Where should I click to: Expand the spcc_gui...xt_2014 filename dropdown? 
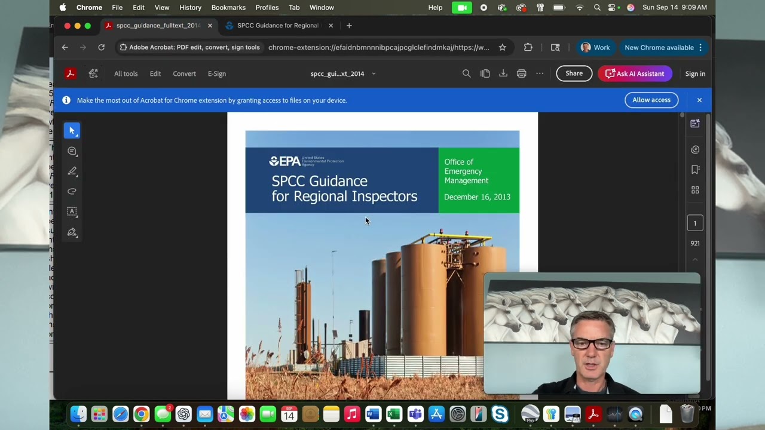click(x=374, y=73)
